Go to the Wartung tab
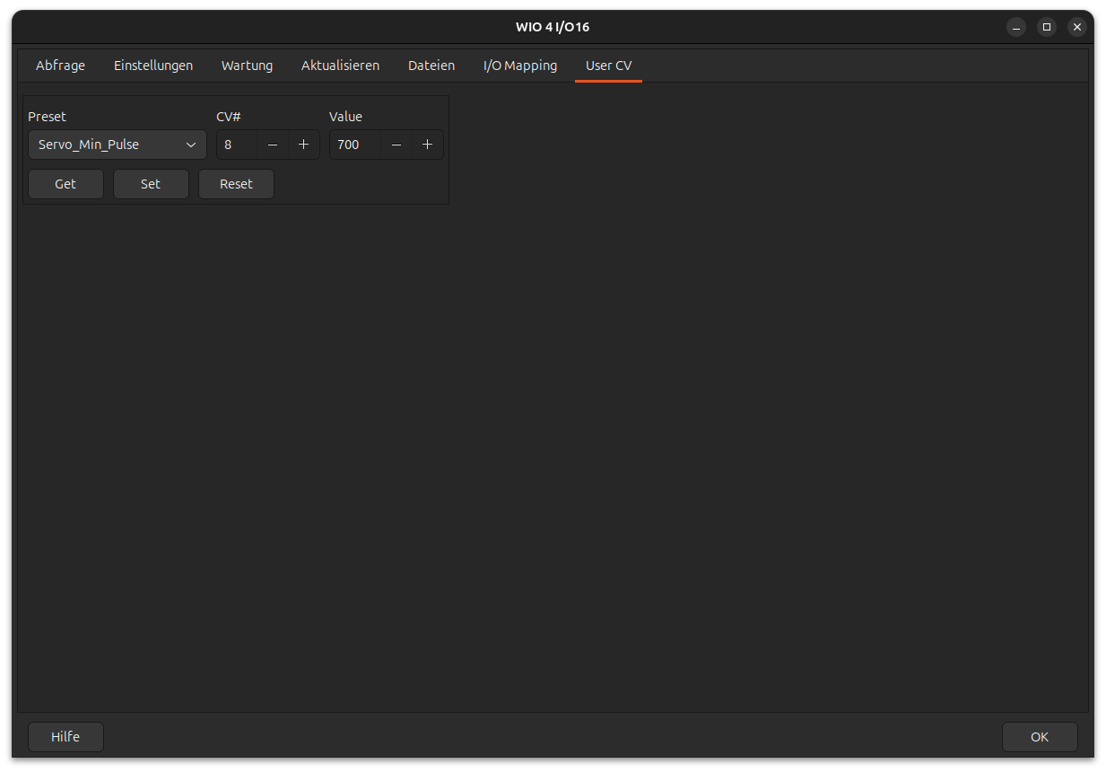The image size is (1106, 772). (247, 66)
